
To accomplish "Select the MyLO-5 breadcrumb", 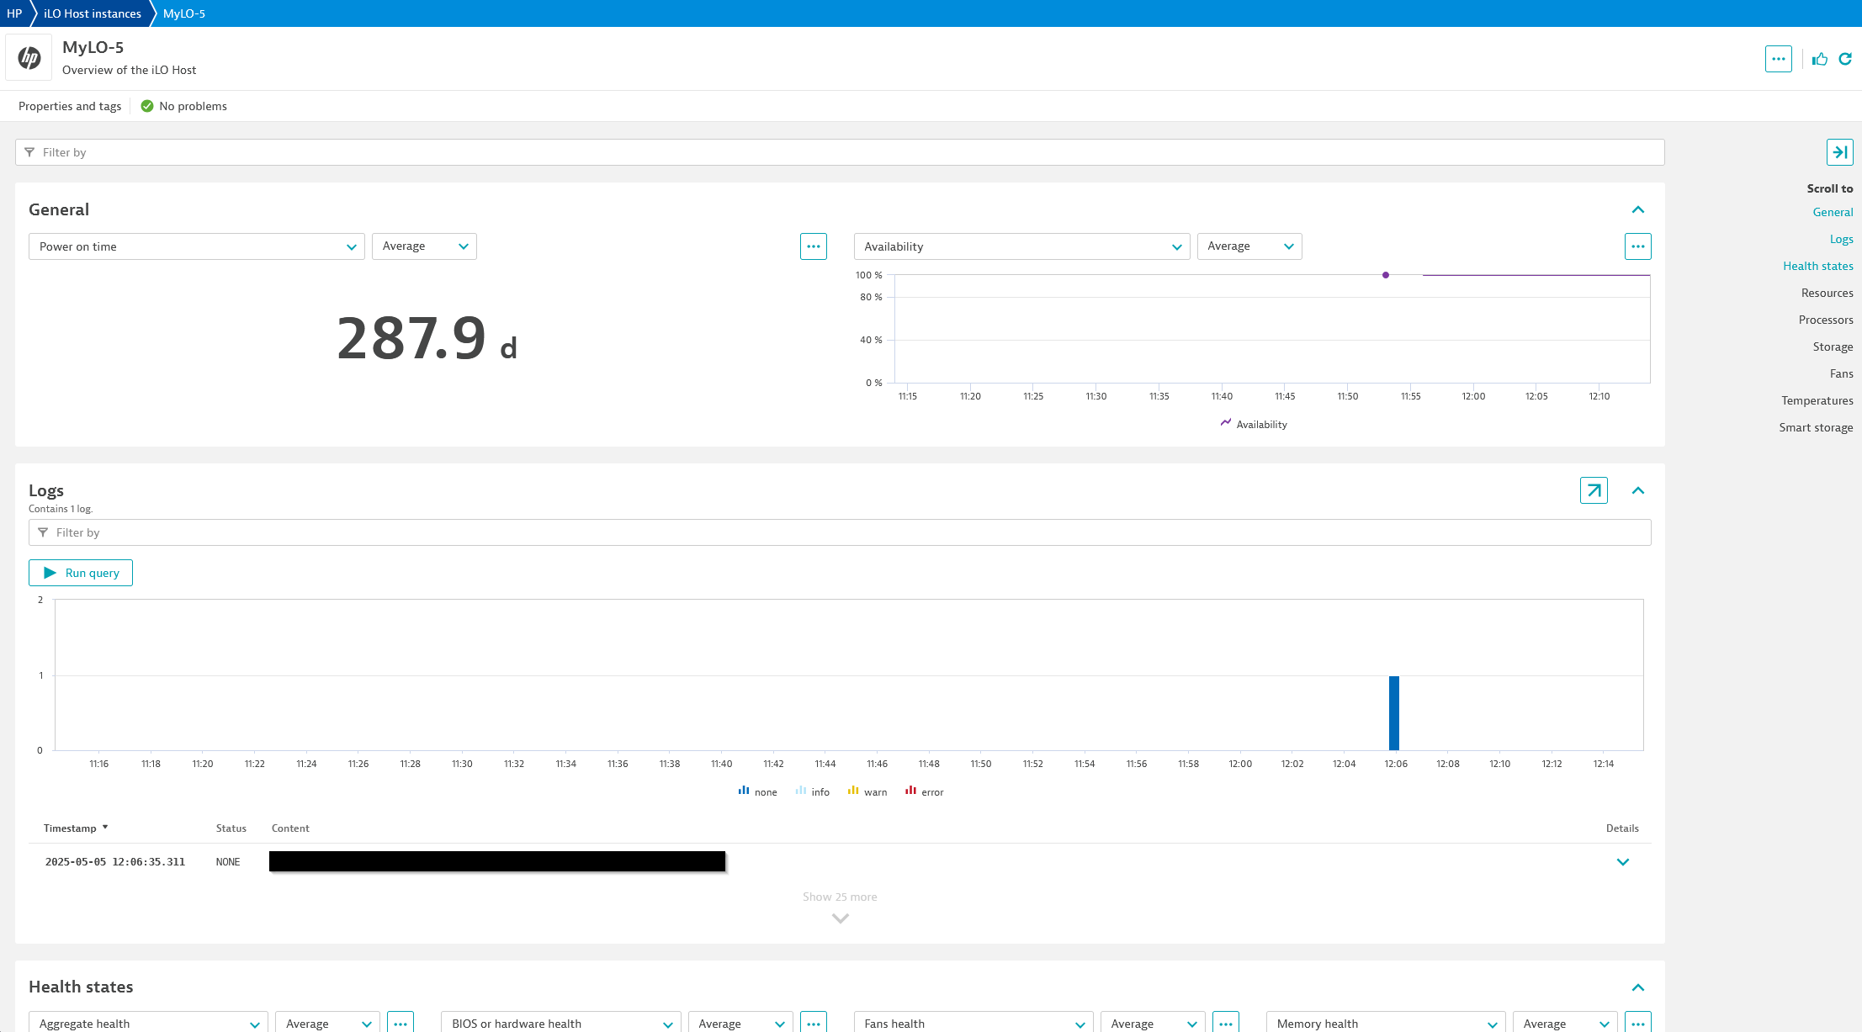I will click(x=184, y=13).
